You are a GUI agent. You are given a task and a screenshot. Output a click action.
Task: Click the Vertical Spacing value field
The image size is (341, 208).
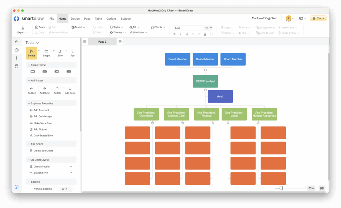point(66,189)
